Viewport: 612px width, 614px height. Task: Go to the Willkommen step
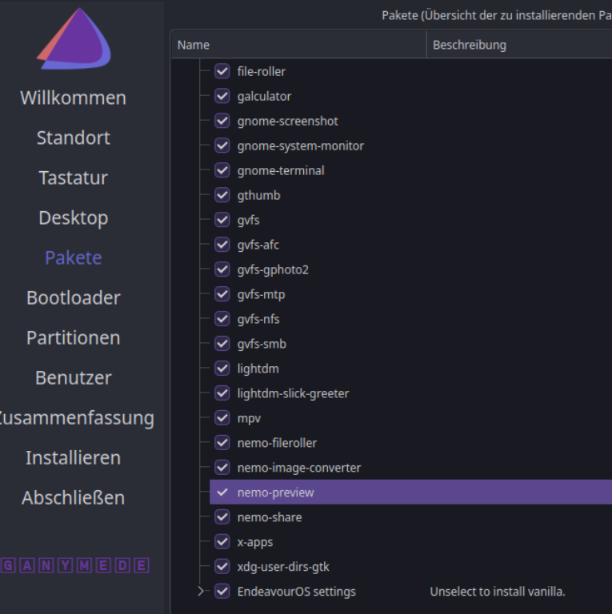tap(74, 98)
